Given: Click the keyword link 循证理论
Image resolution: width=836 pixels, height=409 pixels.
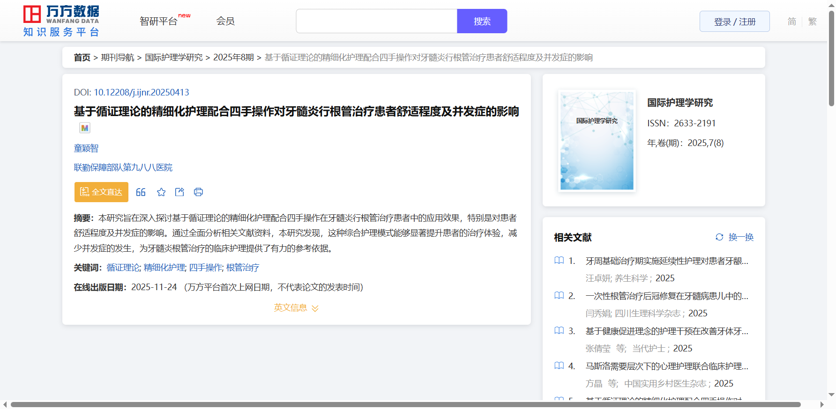Looking at the screenshot, I should click(123, 268).
